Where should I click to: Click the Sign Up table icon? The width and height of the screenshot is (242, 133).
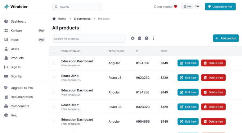(x=6, y=76)
